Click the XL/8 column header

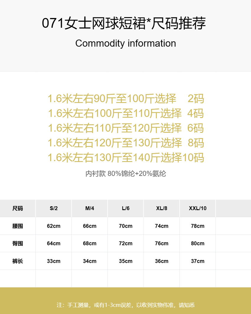pos(162,208)
